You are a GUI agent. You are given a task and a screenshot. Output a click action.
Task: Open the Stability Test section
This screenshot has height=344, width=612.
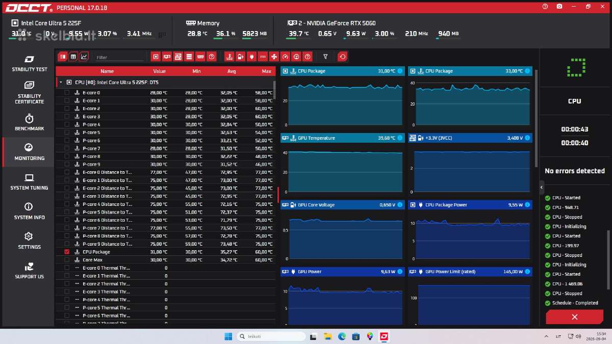29,63
